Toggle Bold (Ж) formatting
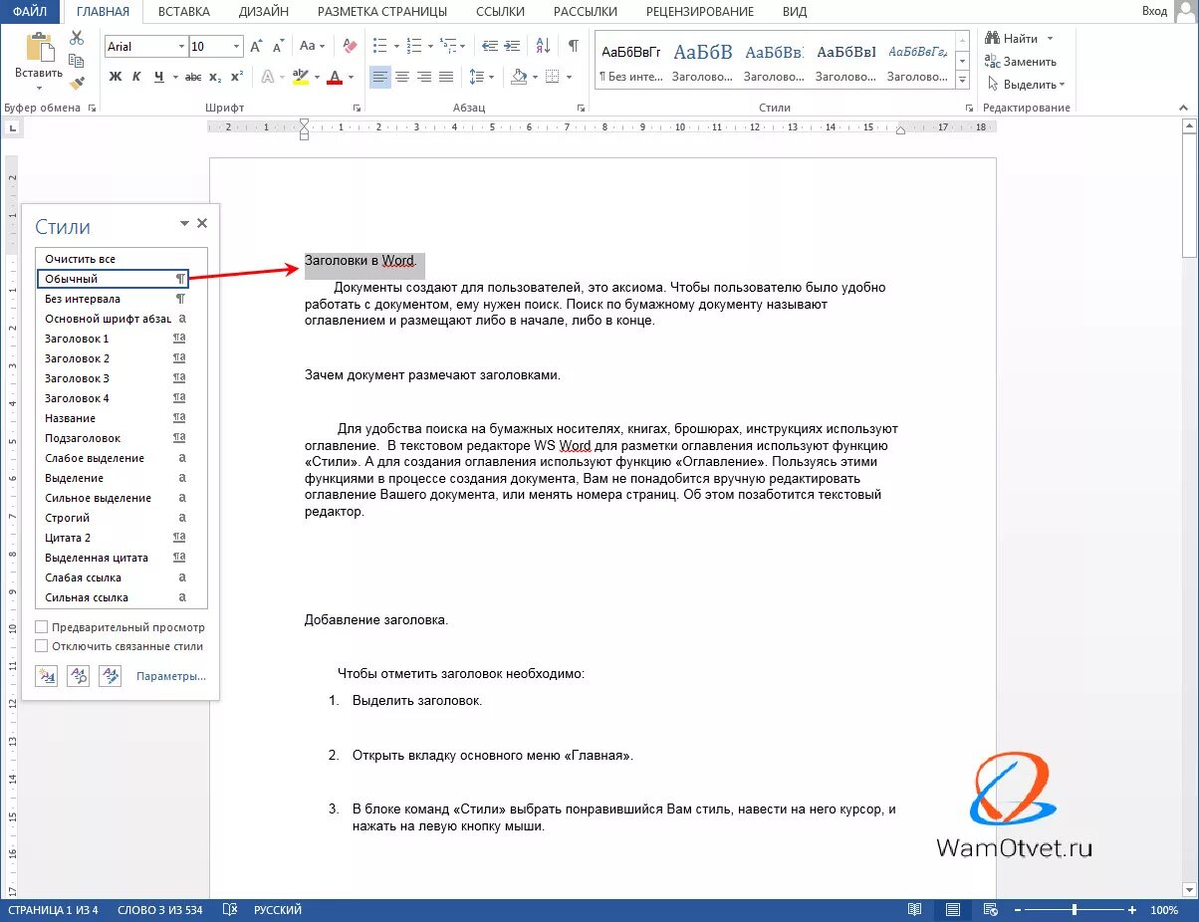The height and width of the screenshot is (922, 1199). 116,77
